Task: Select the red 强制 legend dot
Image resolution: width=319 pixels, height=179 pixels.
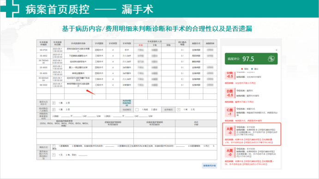Action: pos(242,69)
